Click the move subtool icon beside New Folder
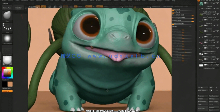 click(211, 90)
